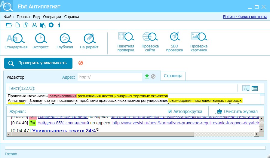Click the Etxt Антиплагиат logo icon
This screenshot has height=158, width=270.
7,6
